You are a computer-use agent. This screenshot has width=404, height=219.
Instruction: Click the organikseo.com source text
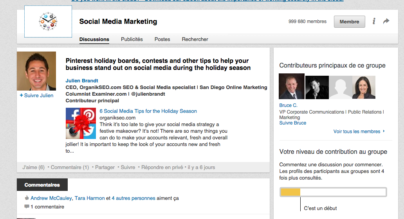(117, 118)
